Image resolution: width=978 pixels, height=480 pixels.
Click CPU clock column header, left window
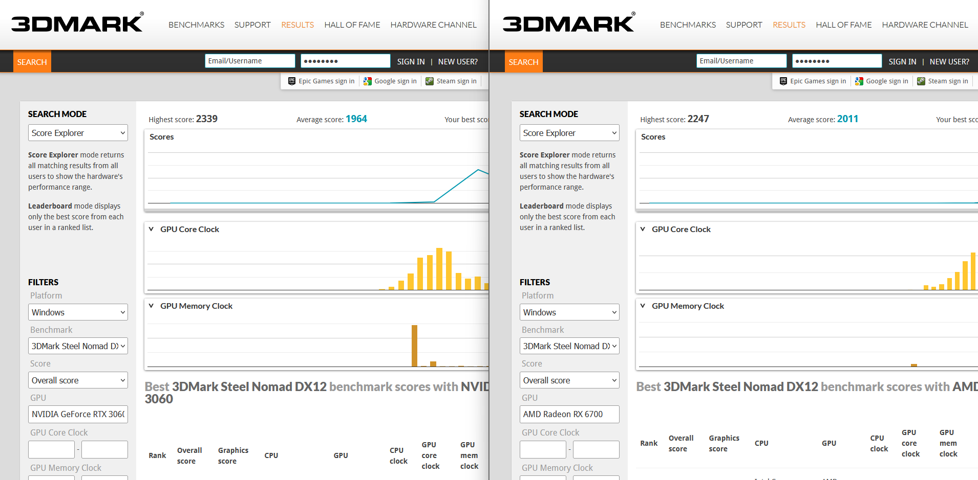tap(398, 455)
